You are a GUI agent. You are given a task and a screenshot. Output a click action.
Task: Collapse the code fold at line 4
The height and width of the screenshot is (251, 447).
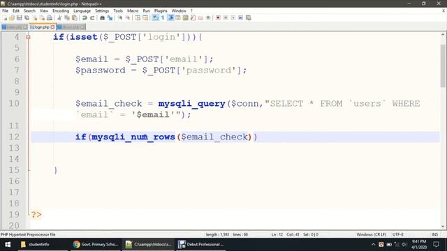pyautogui.click(x=28, y=37)
